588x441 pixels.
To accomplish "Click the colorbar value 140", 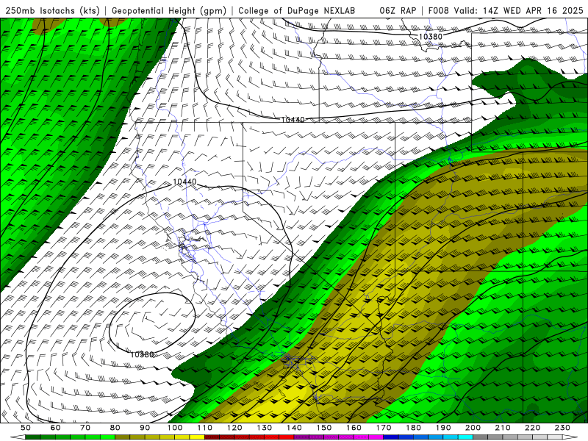I will pyautogui.click(x=294, y=428).
